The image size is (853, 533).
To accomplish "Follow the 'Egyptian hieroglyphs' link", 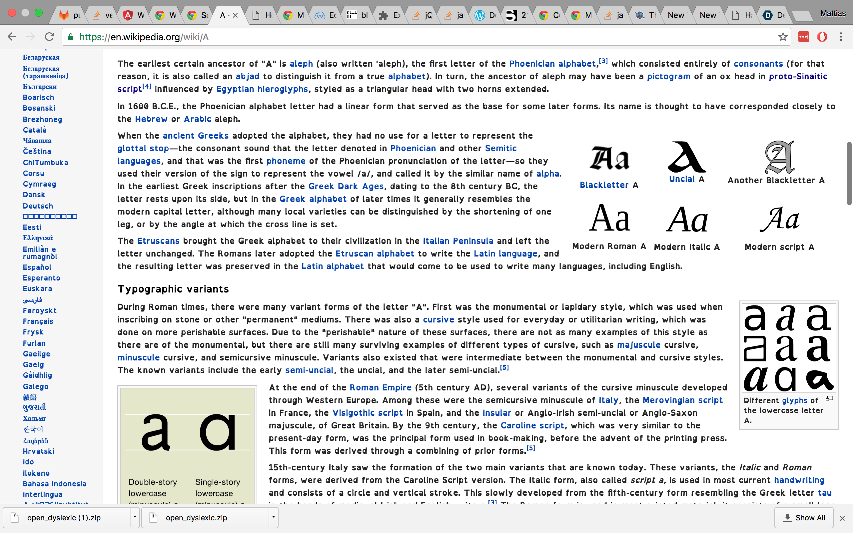I will tap(262, 89).
